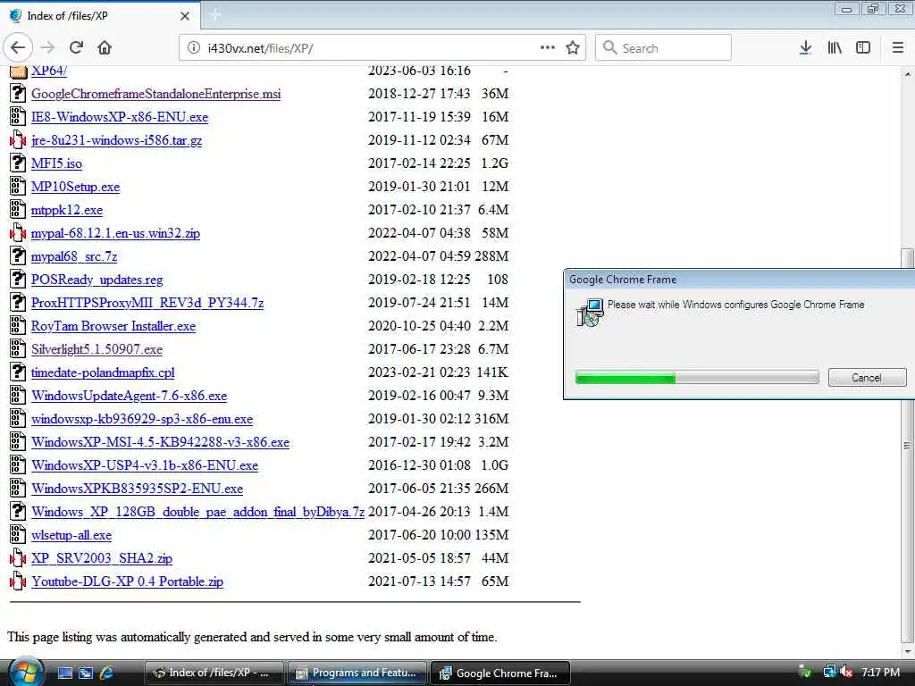Switch to Google Chrome Frame taskbar button
The height and width of the screenshot is (686, 915).
[500, 673]
